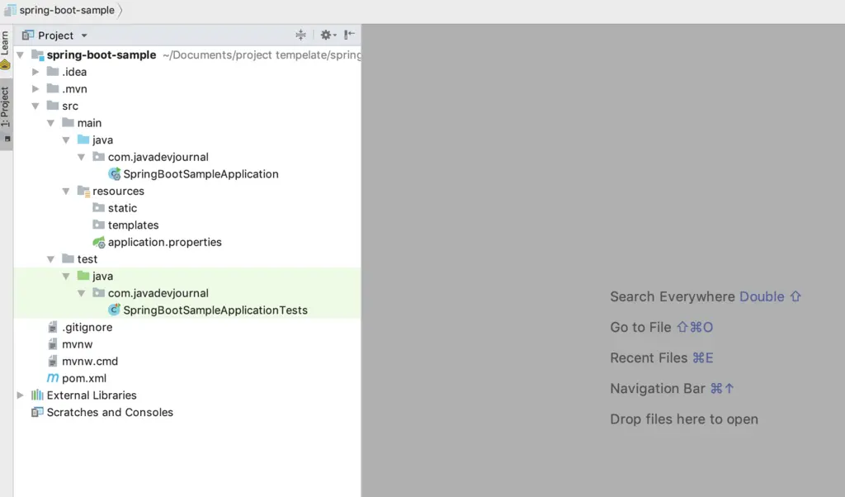Image resolution: width=845 pixels, height=497 pixels.
Task: Click the .mvn folder icon
Action: click(52, 88)
